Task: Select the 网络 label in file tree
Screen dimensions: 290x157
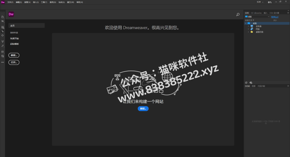Action: [258, 29]
